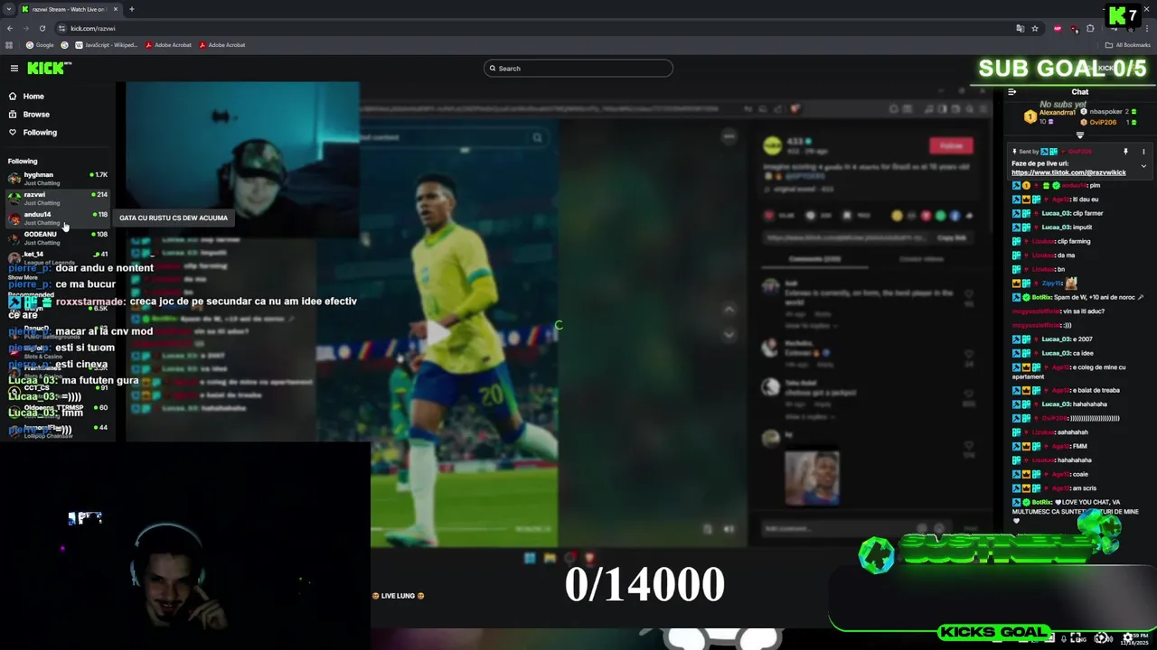
Task: Open the Kick sidebar hamburger menu
Action: point(14,69)
